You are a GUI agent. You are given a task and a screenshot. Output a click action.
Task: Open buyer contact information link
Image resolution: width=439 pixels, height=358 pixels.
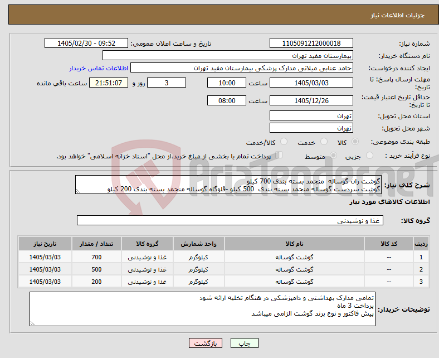99,68
